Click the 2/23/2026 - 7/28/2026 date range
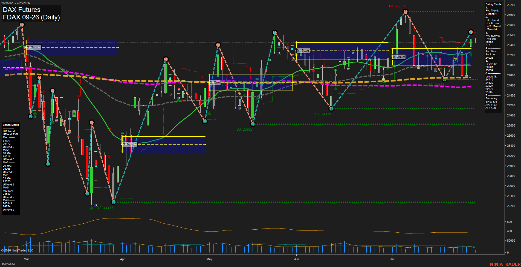 pyautogui.click(x=16, y=3)
